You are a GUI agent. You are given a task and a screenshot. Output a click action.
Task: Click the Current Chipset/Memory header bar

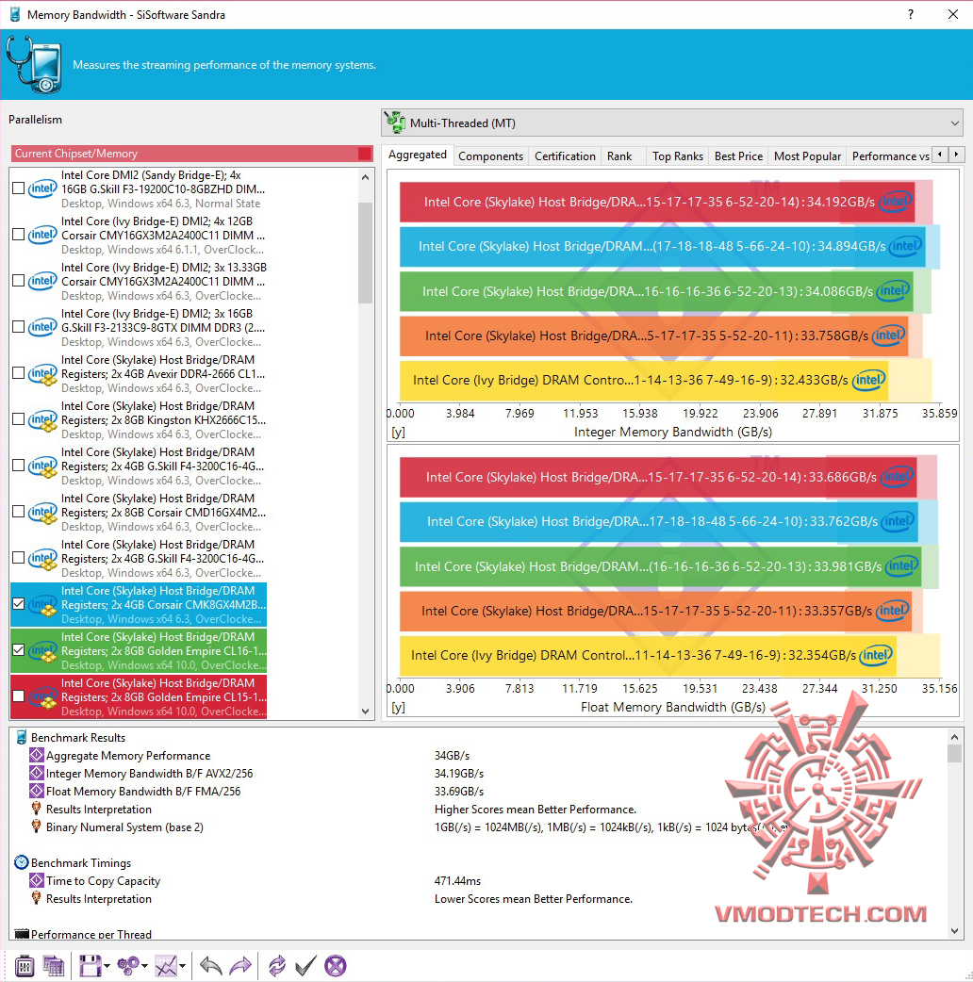tap(191, 154)
